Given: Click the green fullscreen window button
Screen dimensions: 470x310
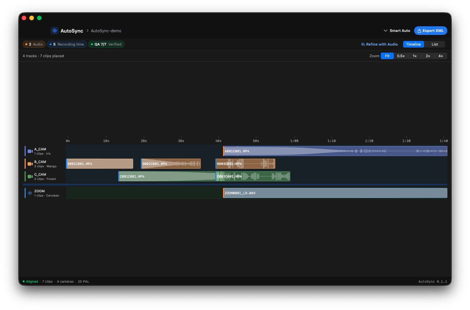Looking at the screenshot, I should click(x=39, y=18).
